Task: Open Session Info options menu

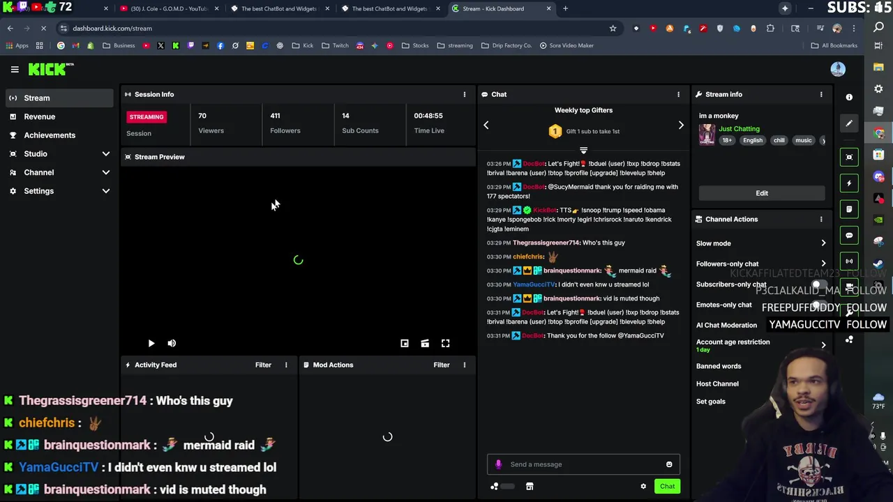Action: pyautogui.click(x=465, y=94)
